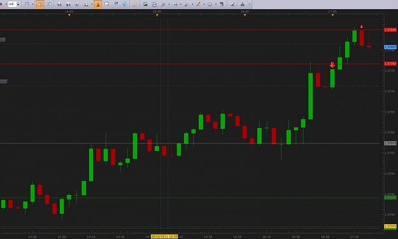Click the yellow date label on time axis
Screen dimensions: 398x239
coord(164,236)
